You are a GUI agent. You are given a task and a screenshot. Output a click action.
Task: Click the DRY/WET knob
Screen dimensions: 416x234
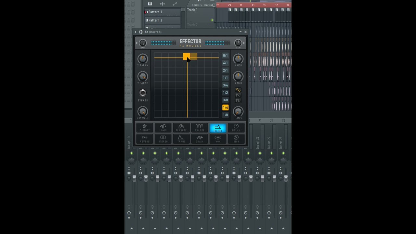[x=143, y=111]
